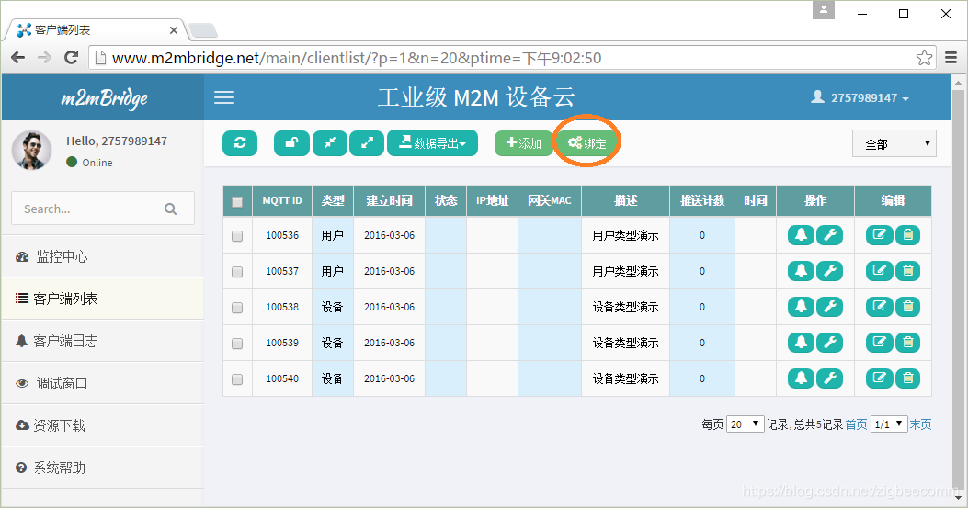968x508 pixels.
Task: Click the MQTT ID column header
Action: pos(282,200)
